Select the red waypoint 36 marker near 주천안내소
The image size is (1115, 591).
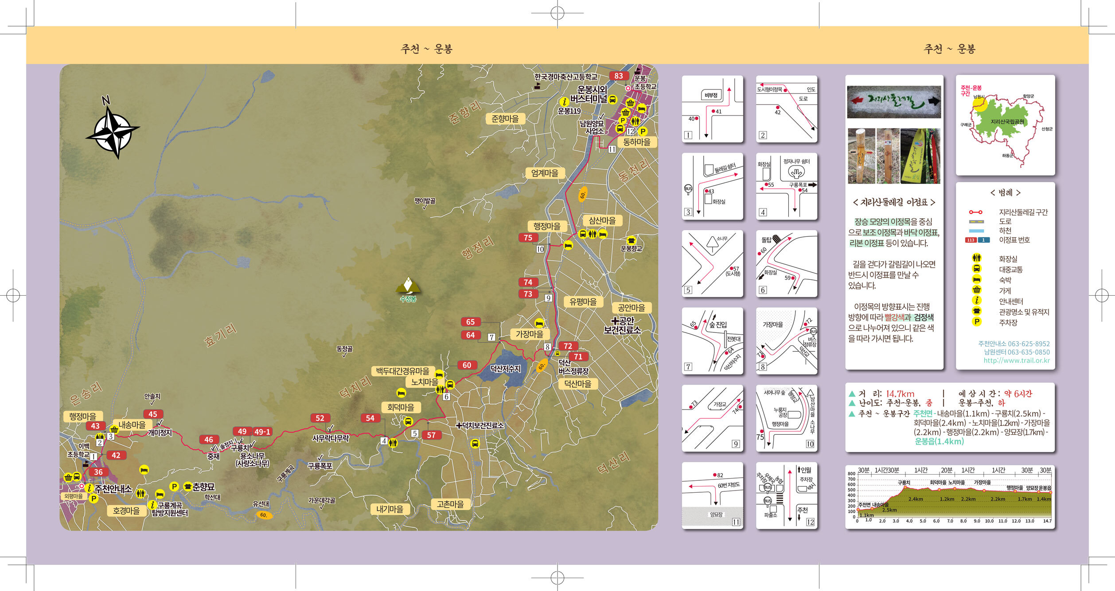98,472
